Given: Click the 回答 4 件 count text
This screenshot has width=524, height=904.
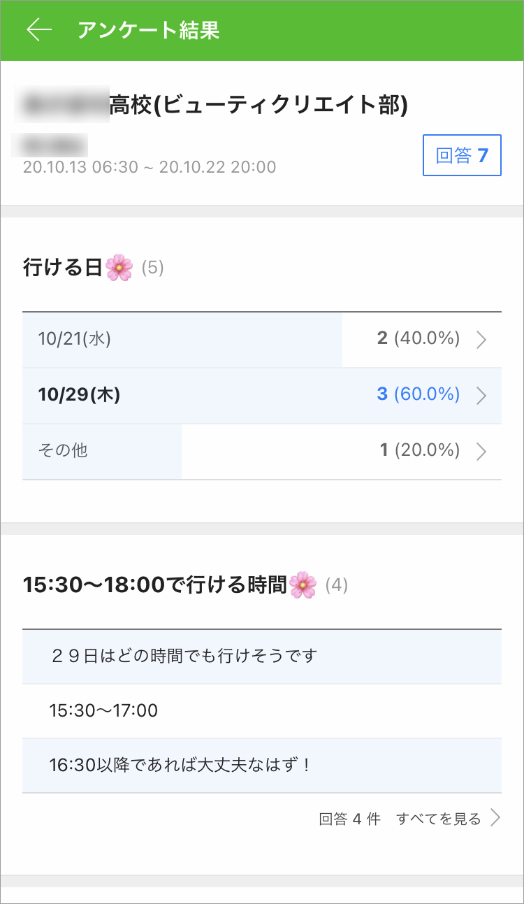Looking at the screenshot, I should coord(349,819).
